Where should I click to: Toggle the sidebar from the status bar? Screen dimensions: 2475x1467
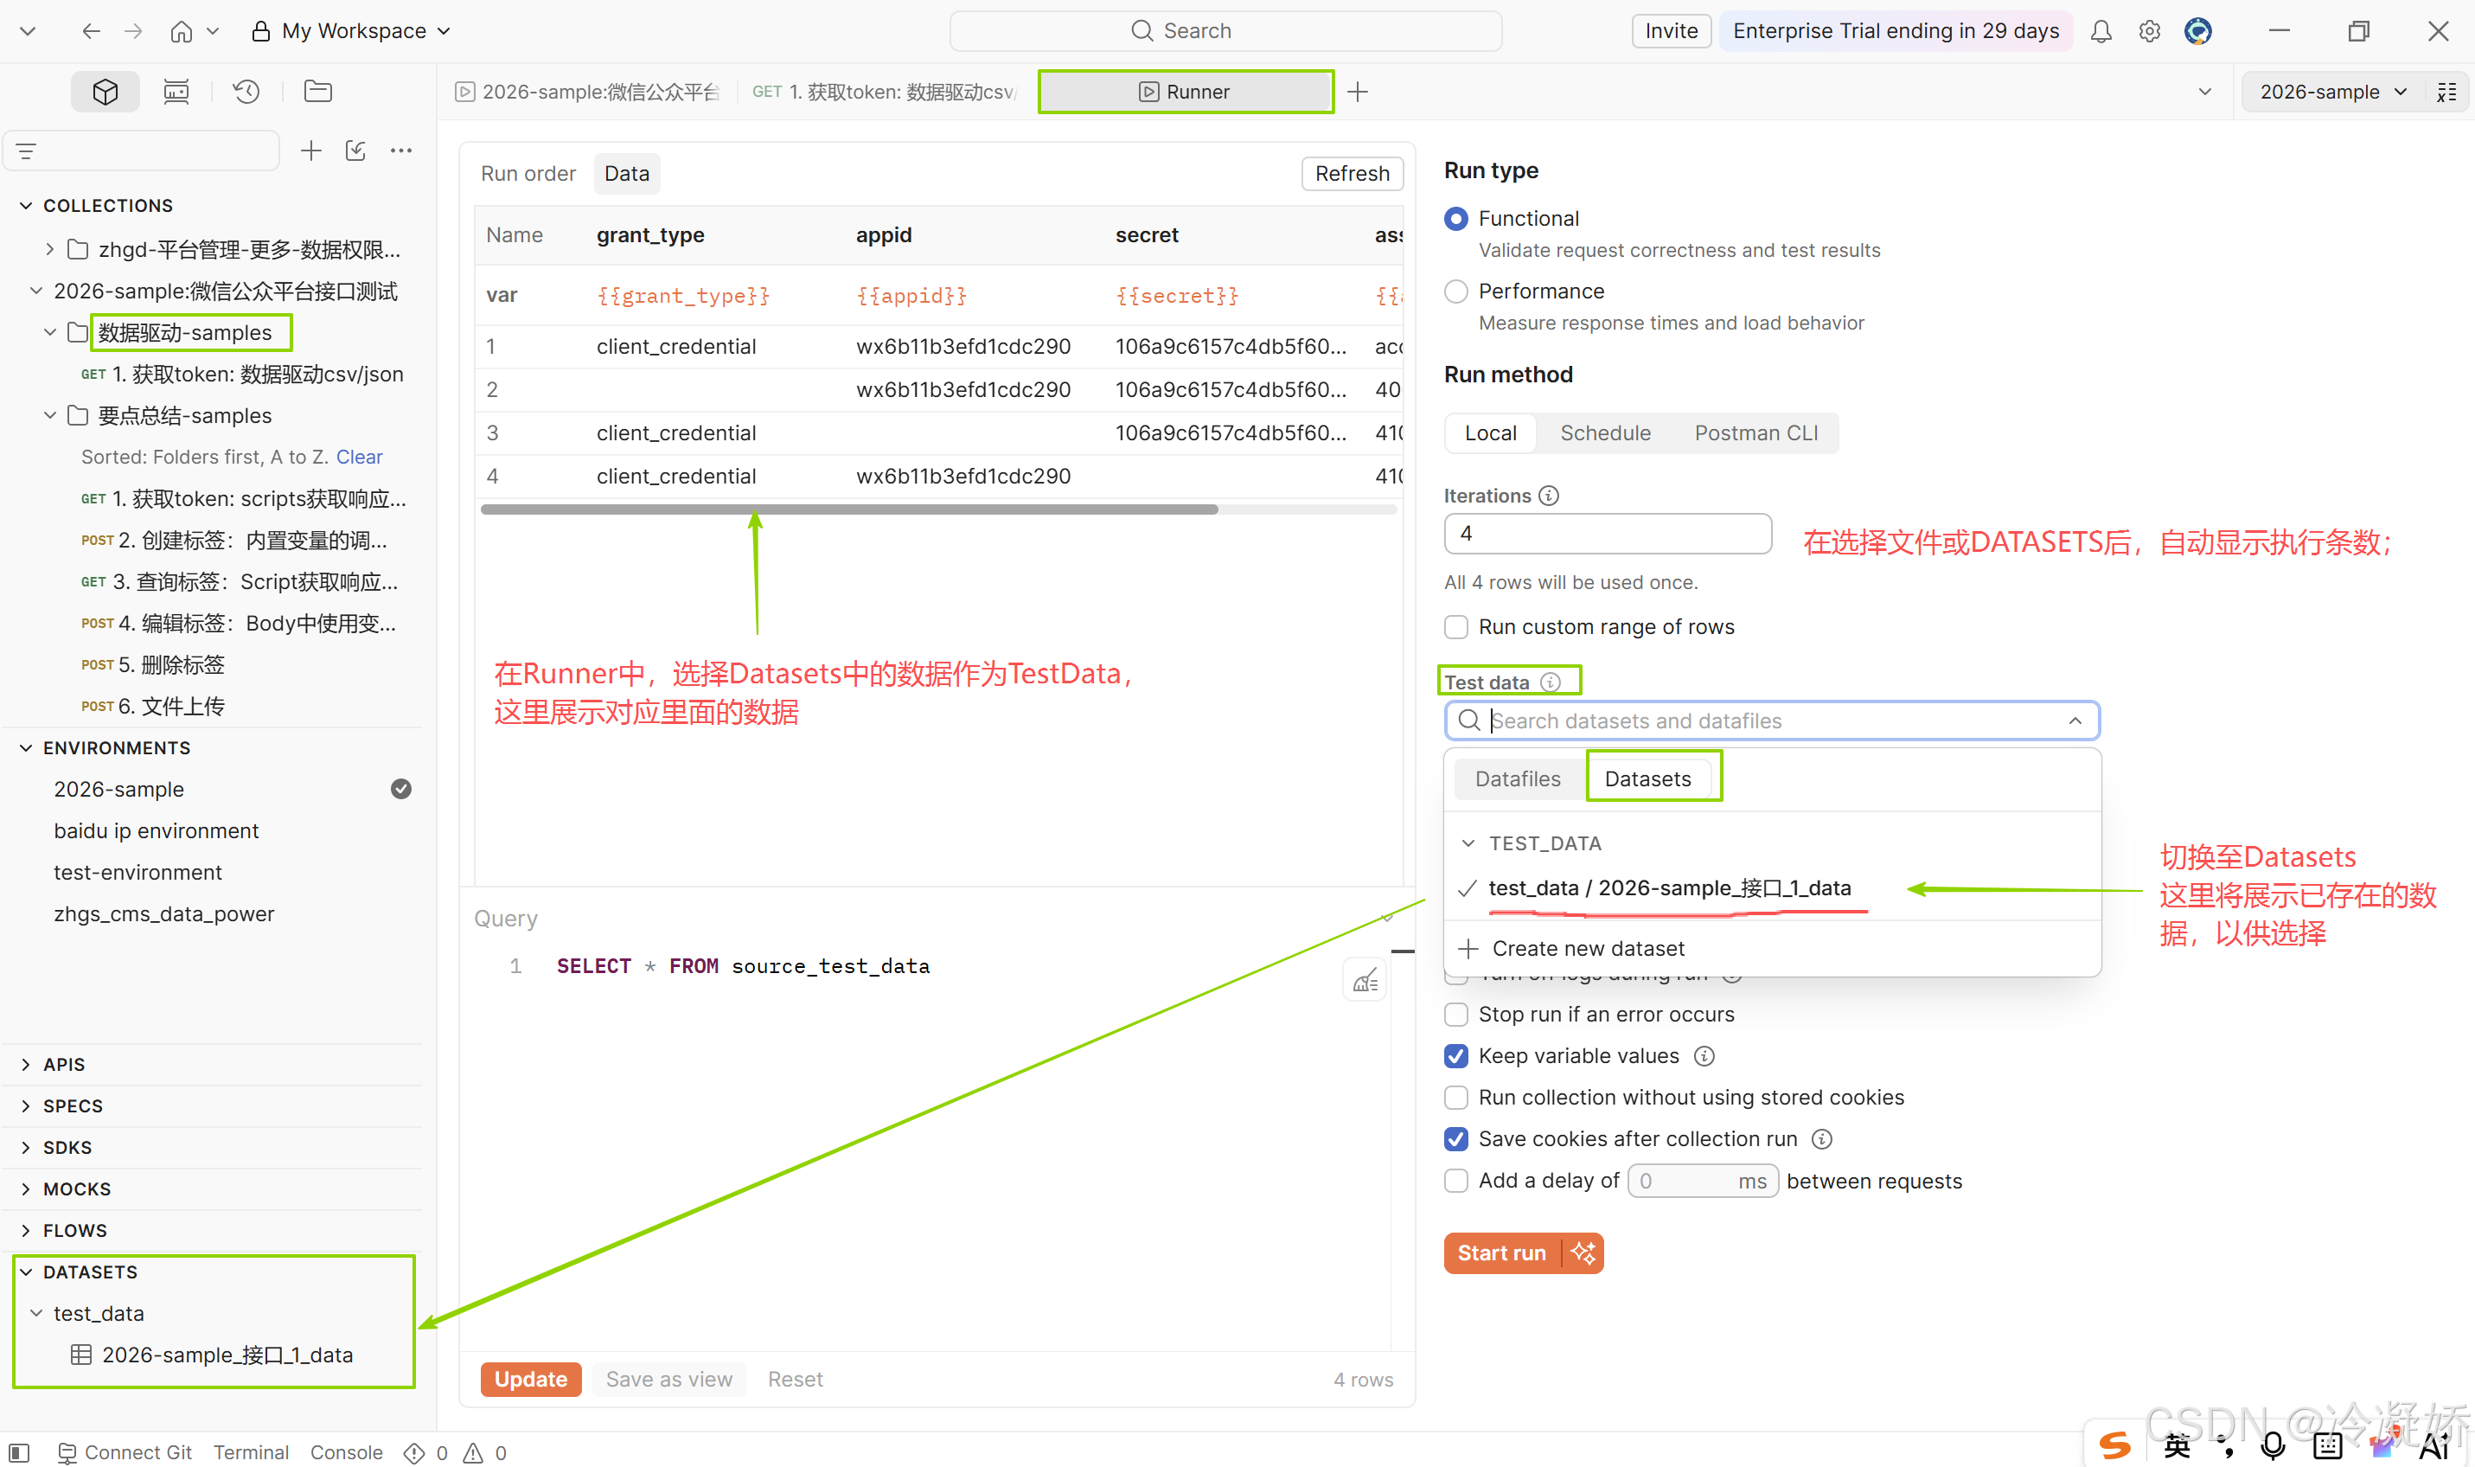tap(20, 1452)
